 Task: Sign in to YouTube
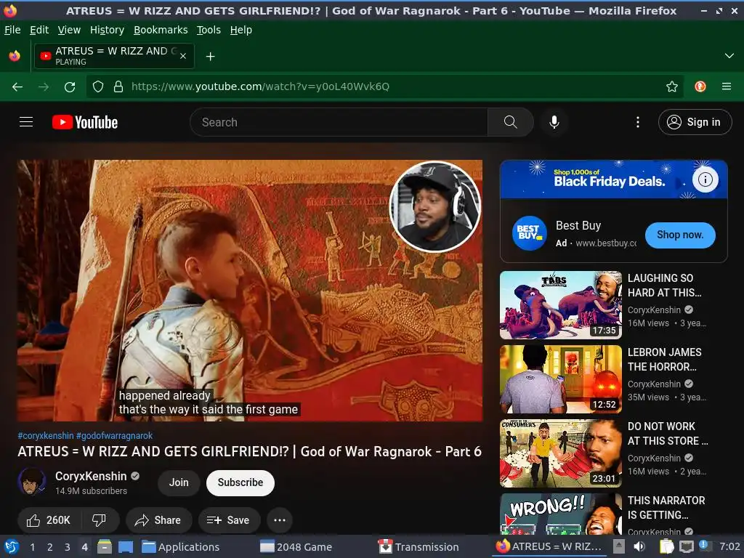coord(695,122)
